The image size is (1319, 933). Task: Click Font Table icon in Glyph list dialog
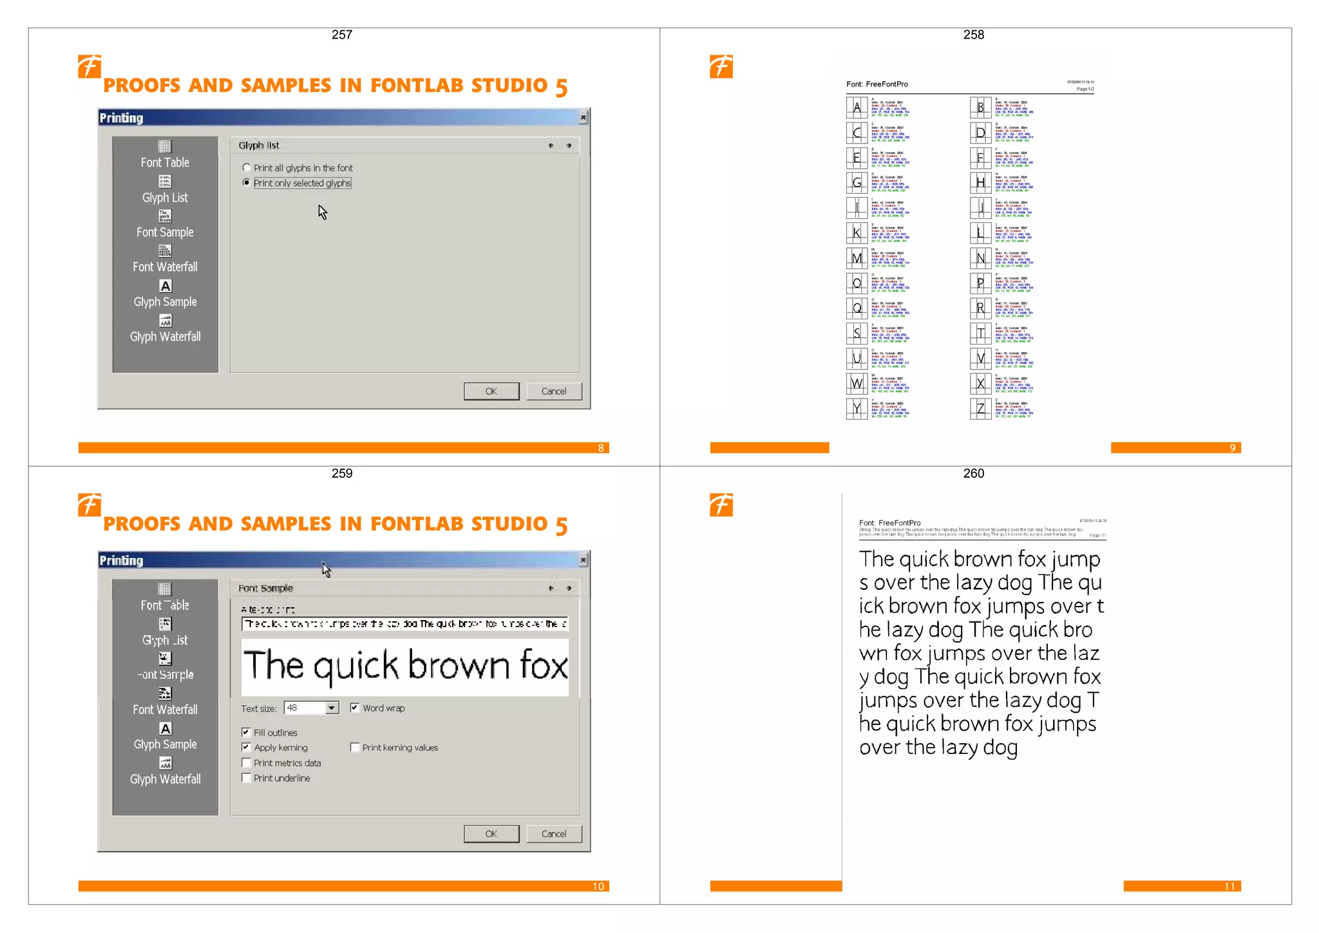165,146
